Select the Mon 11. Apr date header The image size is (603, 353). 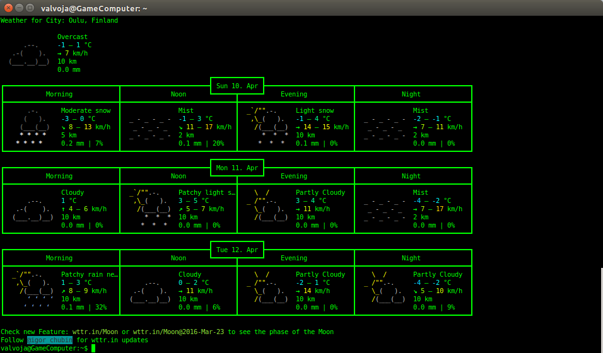[x=237, y=168]
